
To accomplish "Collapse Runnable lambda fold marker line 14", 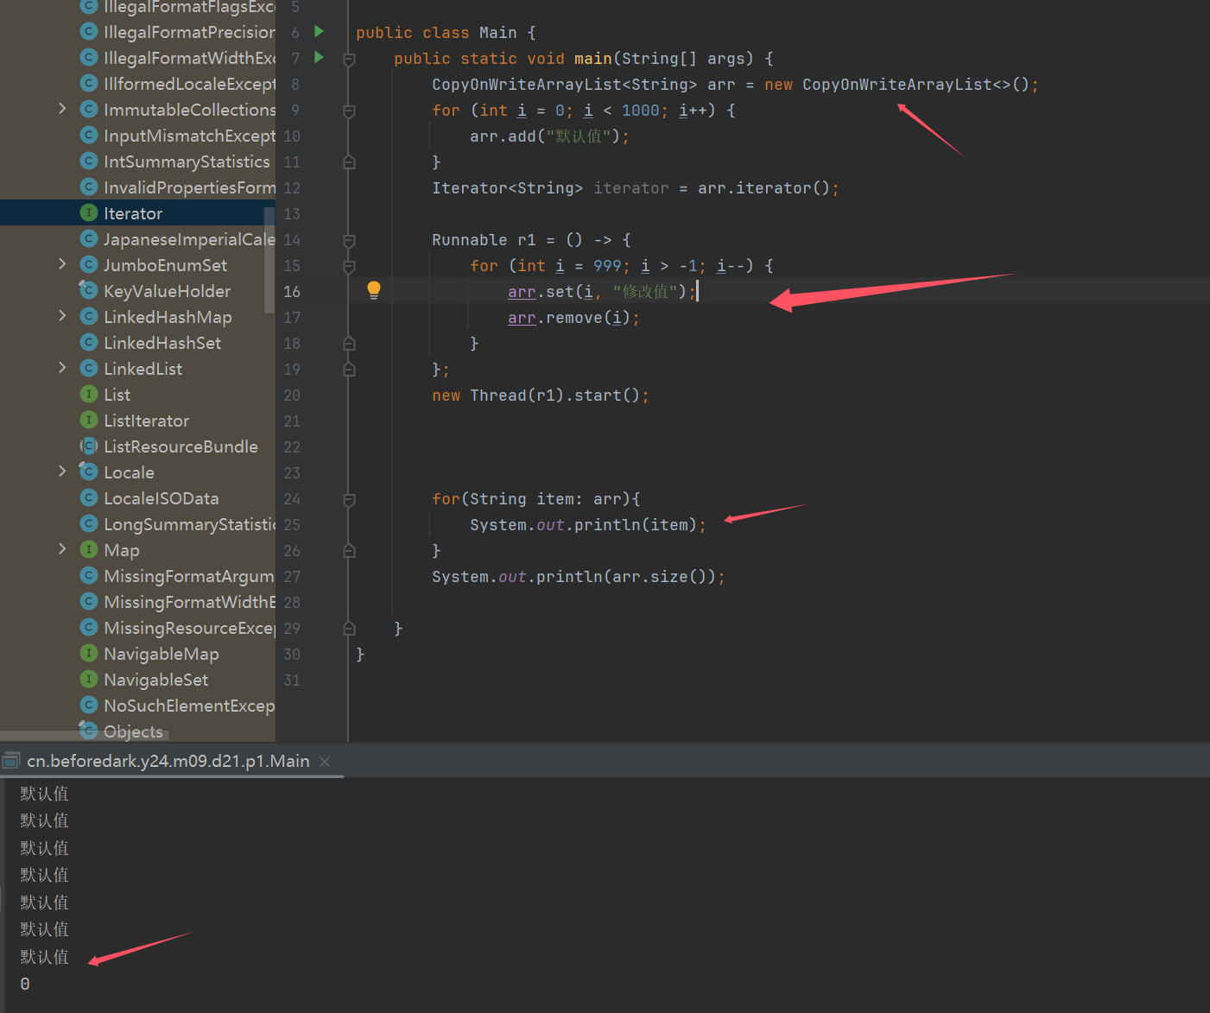I will tap(349, 241).
